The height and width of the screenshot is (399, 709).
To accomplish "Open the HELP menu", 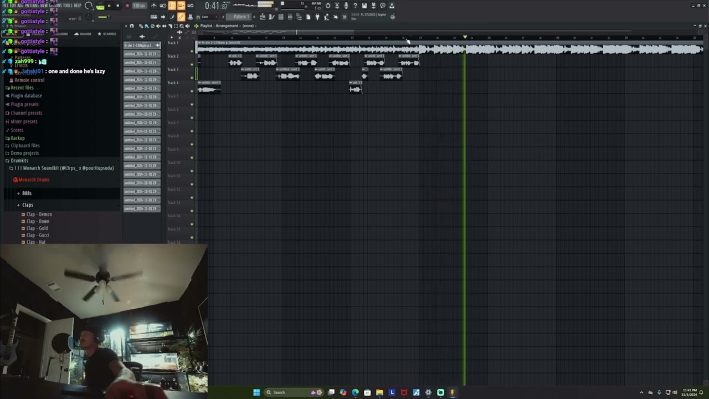I will tap(78, 6).
